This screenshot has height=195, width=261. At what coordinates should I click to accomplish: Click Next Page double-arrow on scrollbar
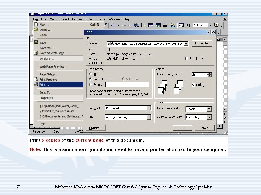pyautogui.click(x=225, y=122)
